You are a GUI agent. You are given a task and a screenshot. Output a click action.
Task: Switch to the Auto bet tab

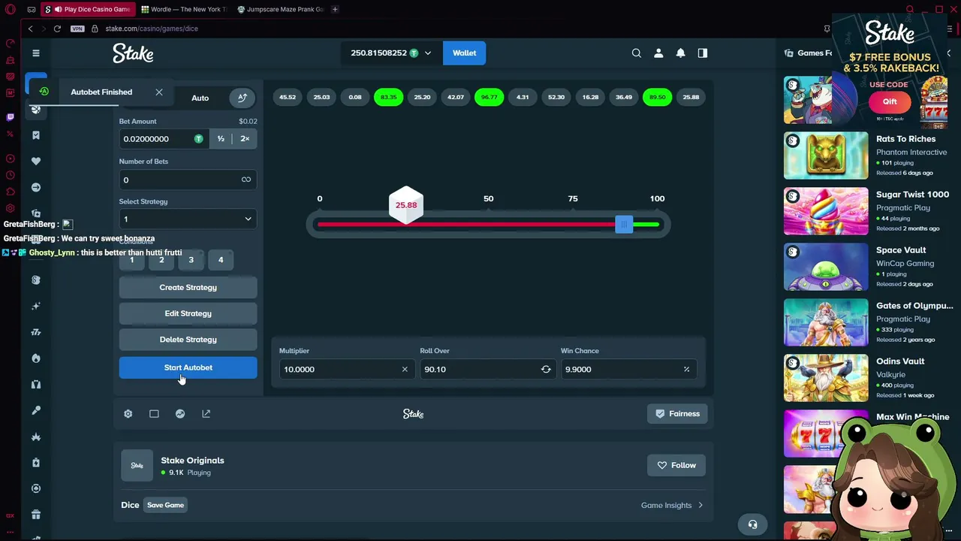point(200,98)
